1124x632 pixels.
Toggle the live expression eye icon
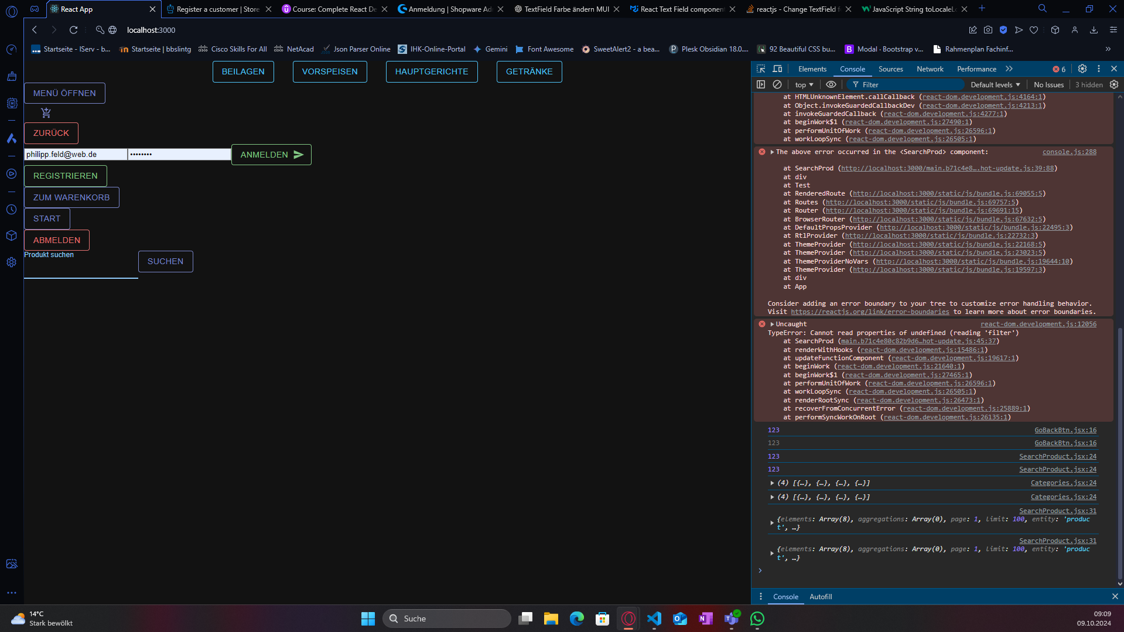pos(831,85)
